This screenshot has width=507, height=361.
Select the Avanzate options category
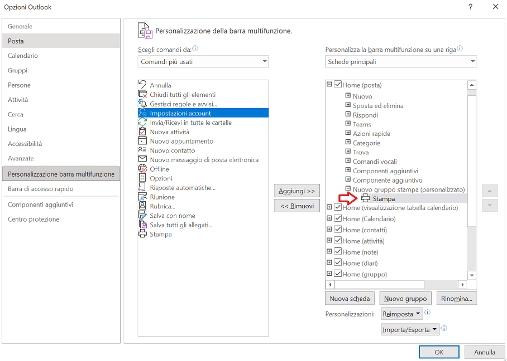pyautogui.click(x=61, y=158)
